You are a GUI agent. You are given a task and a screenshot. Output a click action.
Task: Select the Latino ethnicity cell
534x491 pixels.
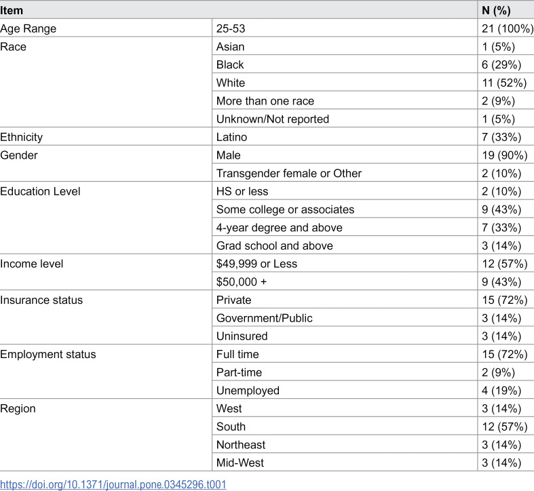tap(231, 137)
